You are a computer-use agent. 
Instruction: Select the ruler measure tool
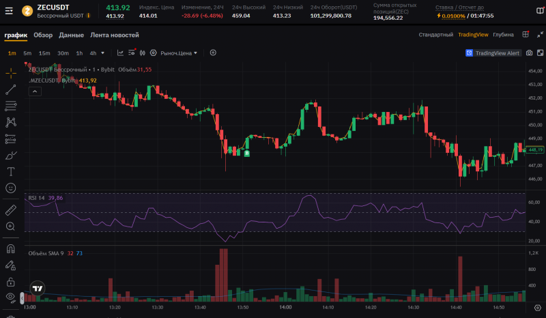[x=11, y=210]
